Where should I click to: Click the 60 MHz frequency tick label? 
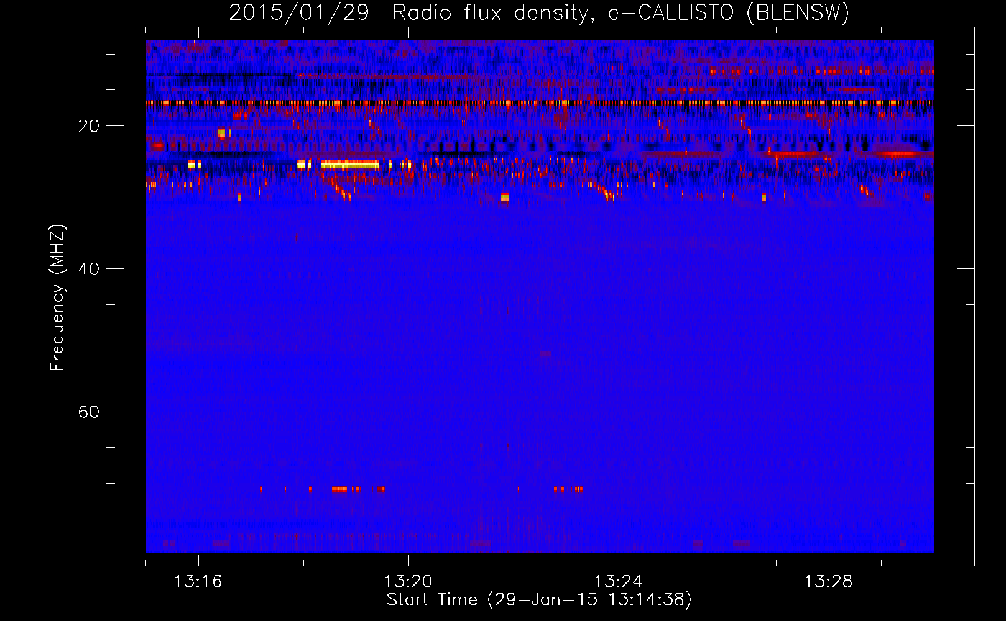click(88, 412)
